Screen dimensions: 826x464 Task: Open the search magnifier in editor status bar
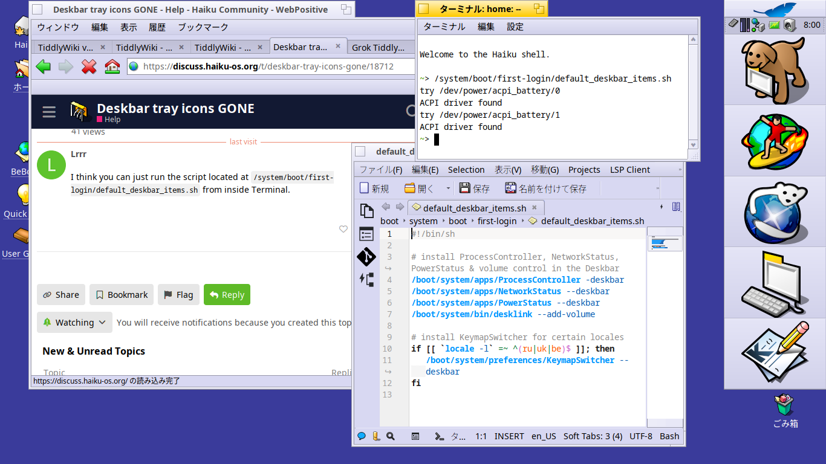(391, 436)
